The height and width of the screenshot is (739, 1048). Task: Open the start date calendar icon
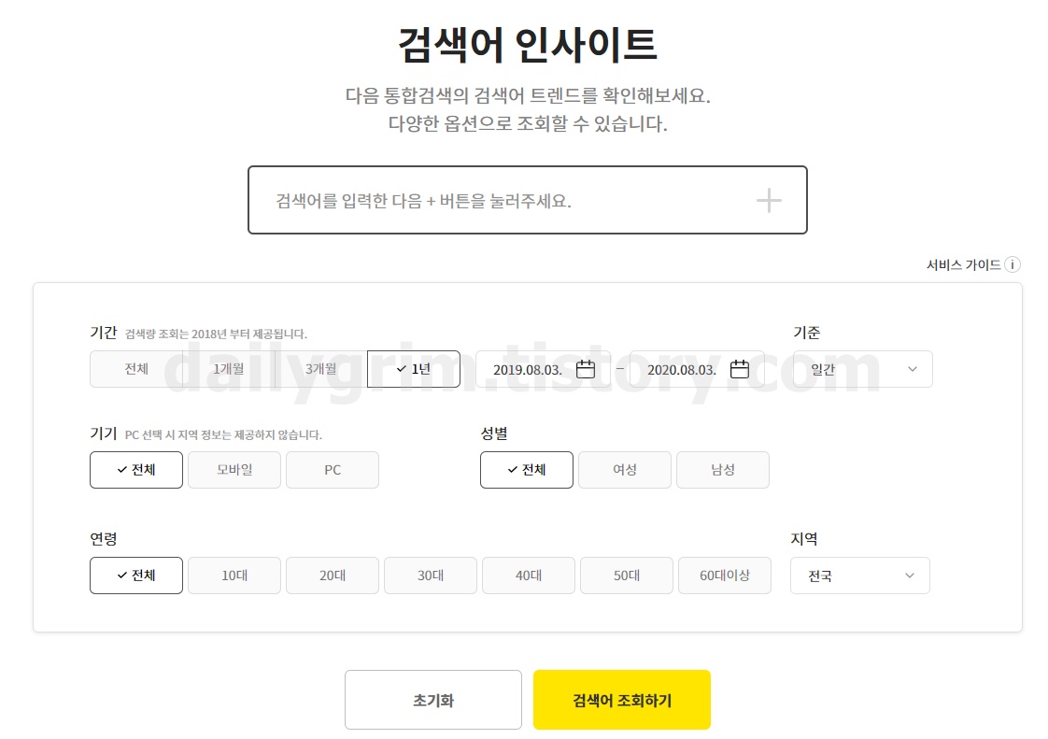[586, 369]
